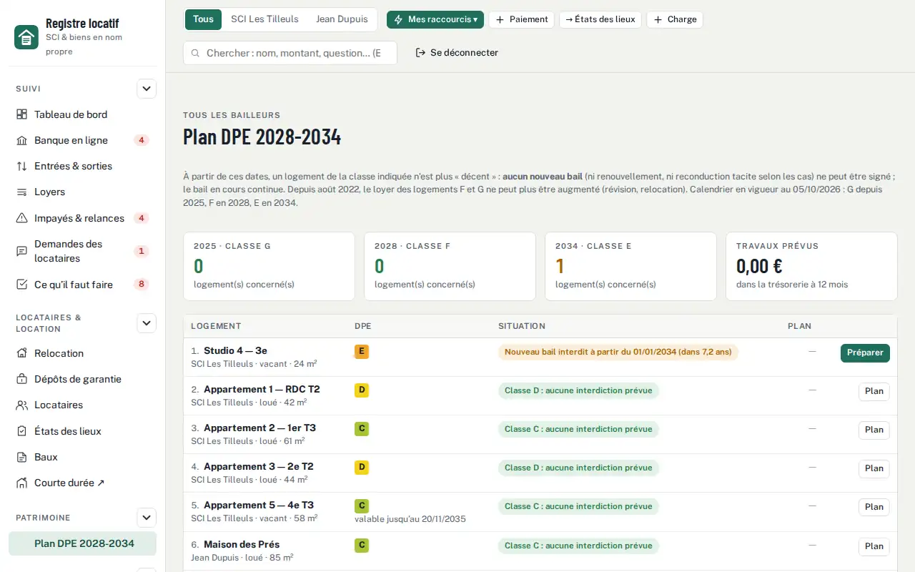Click the Banque en ligne bank icon

[21, 140]
